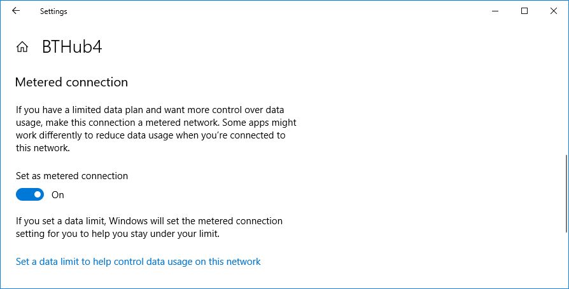Click the text about Windows setting data limit
This screenshot has height=289, width=569.
pos(149,227)
